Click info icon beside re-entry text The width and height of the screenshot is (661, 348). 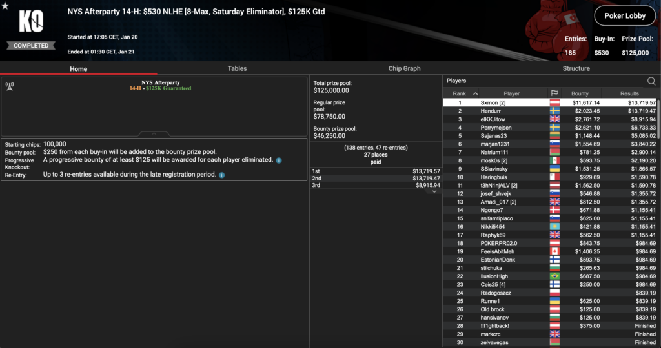(222, 175)
